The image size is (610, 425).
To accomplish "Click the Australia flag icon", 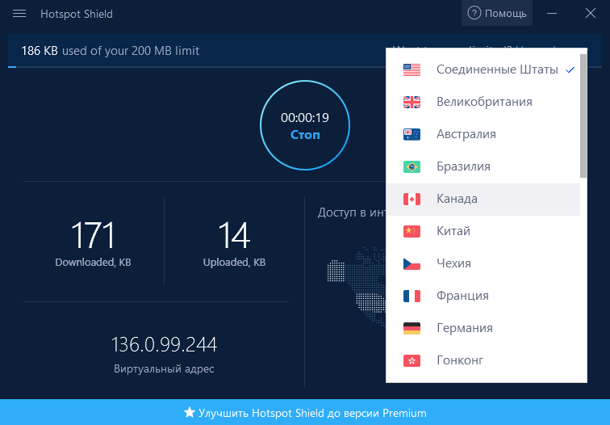I will tap(412, 134).
